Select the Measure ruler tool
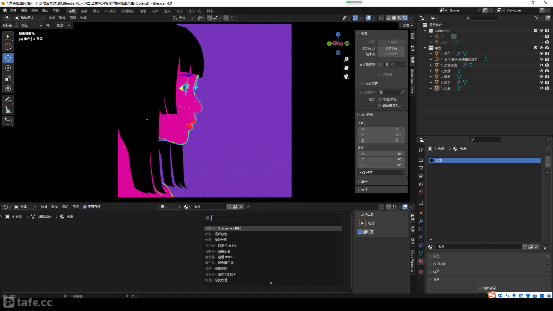553x311 pixels. (x=8, y=110)
